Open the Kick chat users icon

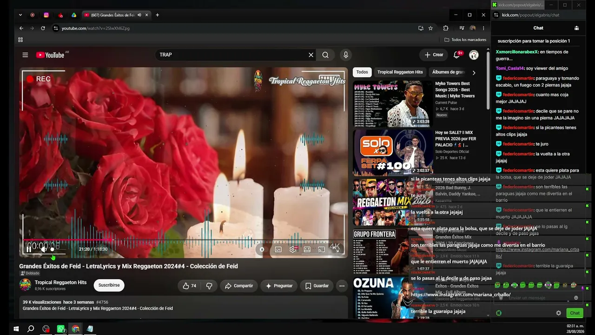click(x=577, y=28)
